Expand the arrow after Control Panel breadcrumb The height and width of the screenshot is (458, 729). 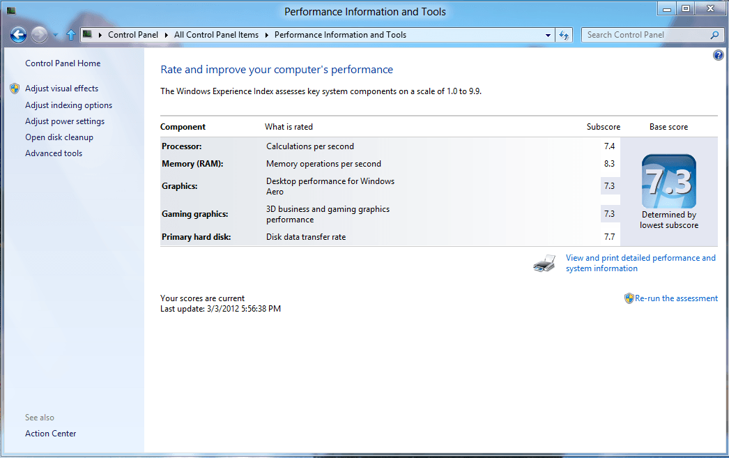pos(167,35)
